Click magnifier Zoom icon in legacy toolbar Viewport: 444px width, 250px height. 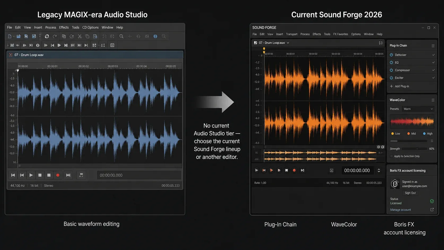click(121, 36)
